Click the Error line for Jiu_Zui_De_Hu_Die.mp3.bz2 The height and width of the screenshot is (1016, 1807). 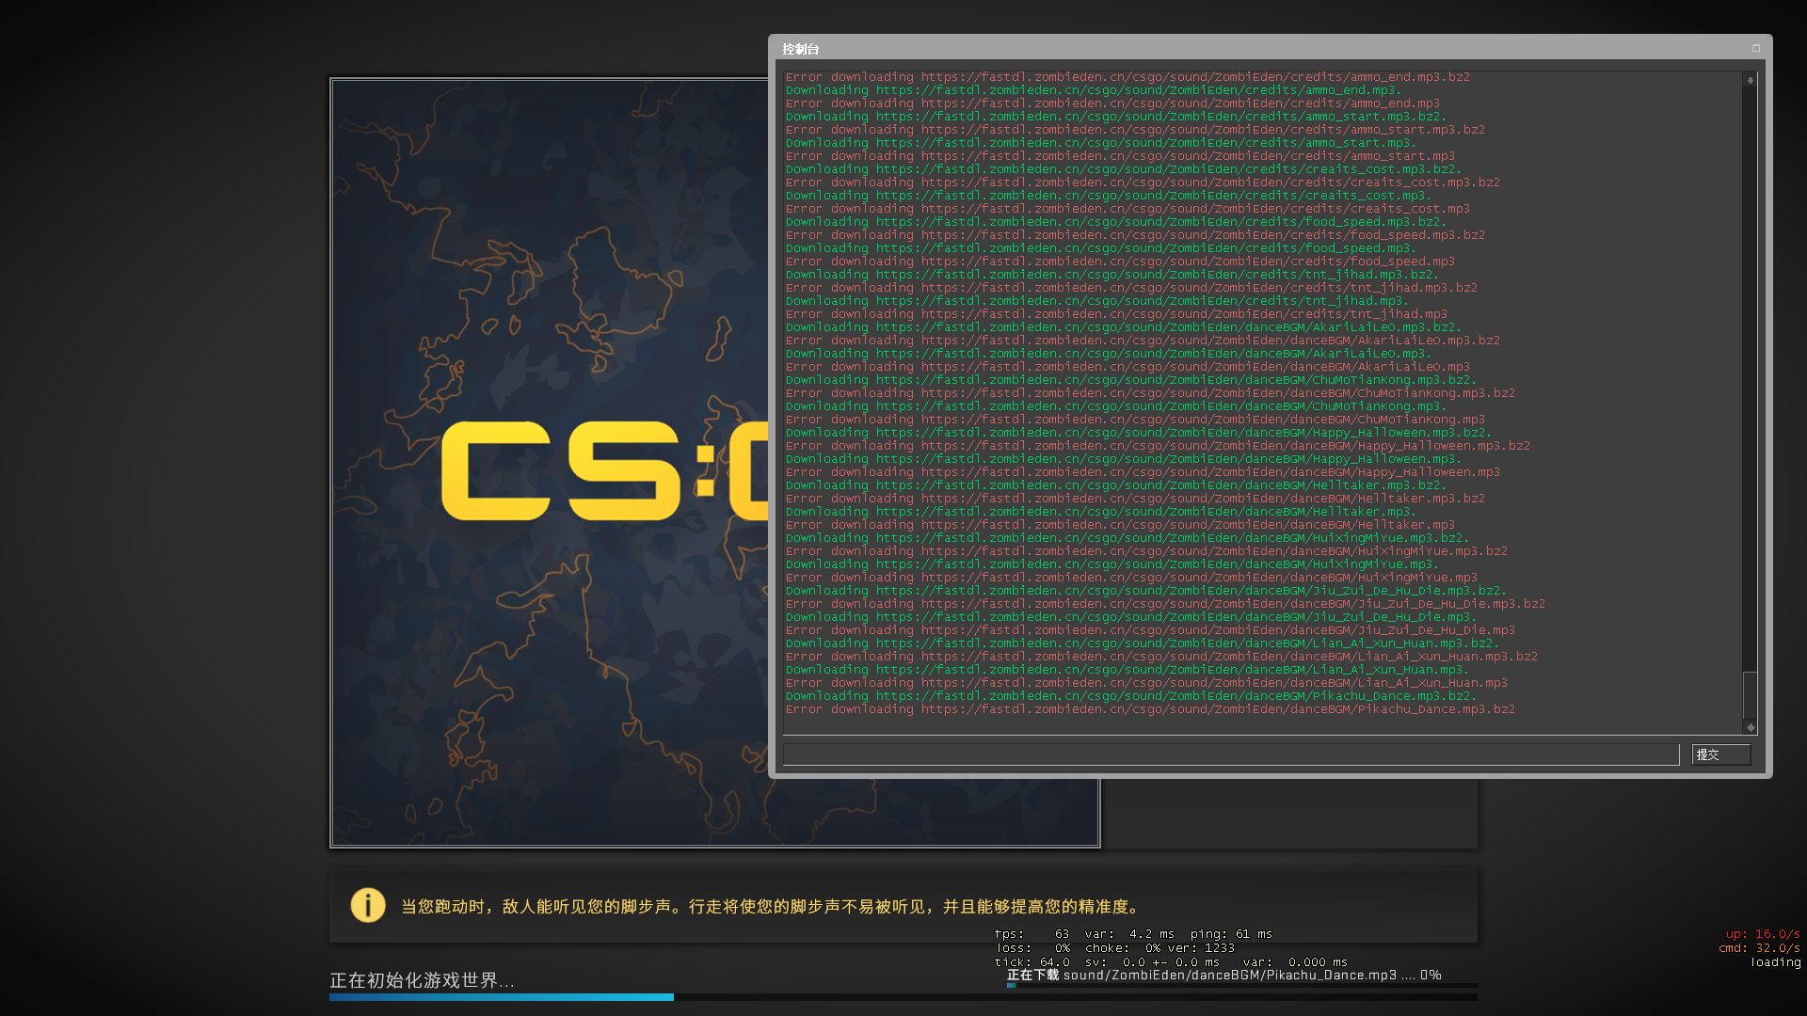point(1165,604)
